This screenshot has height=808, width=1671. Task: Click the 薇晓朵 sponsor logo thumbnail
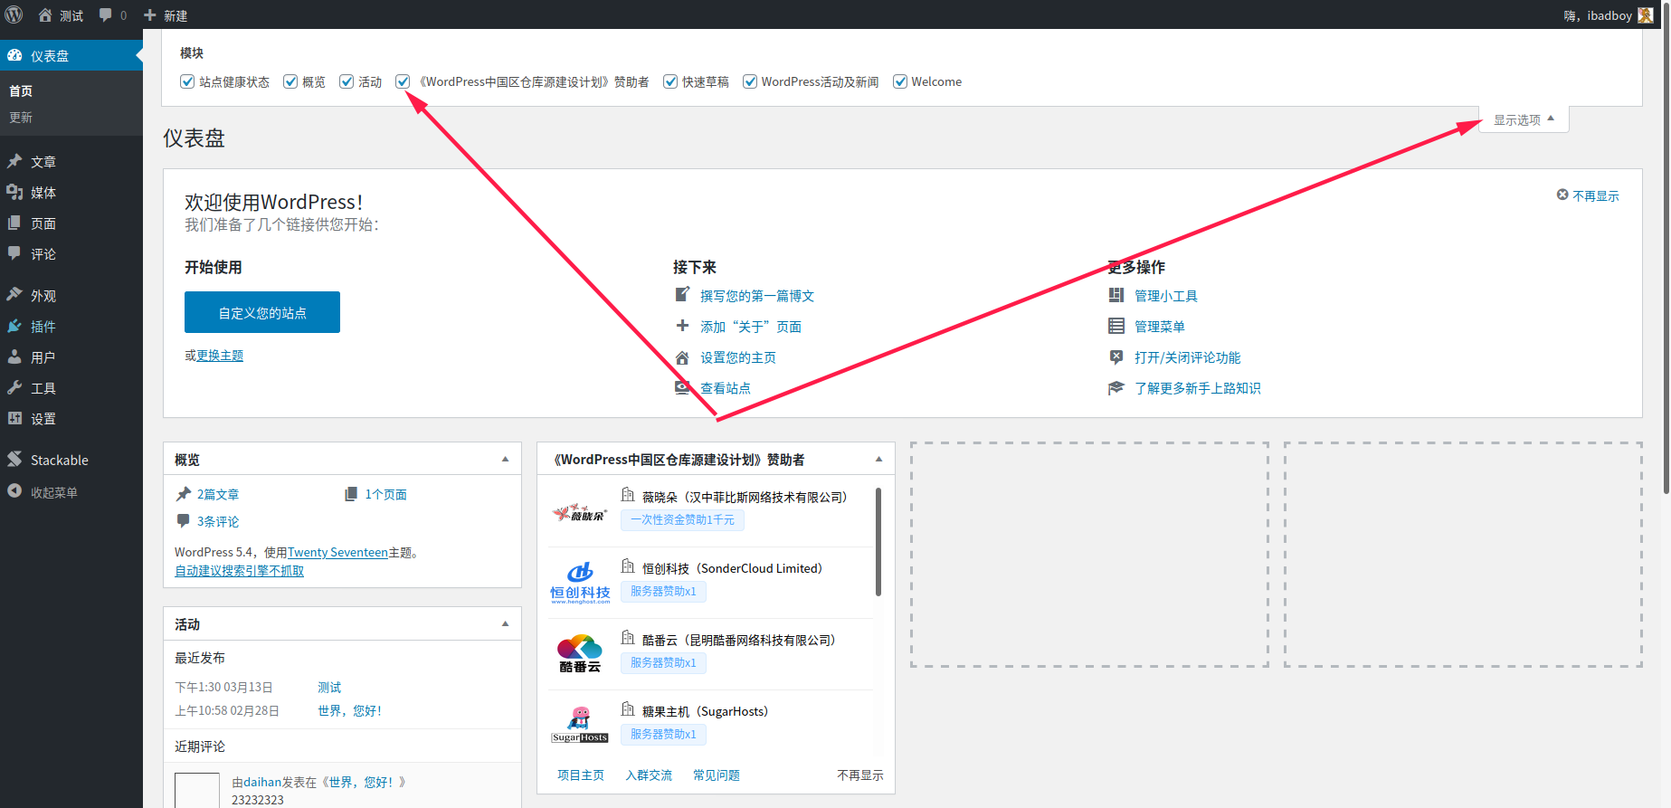pos(580,512)
